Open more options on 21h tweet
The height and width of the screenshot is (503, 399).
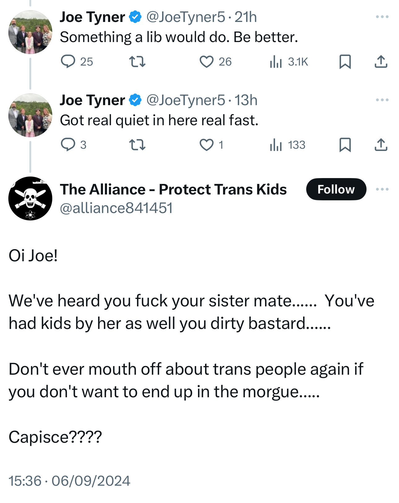(x=382, y=17)
